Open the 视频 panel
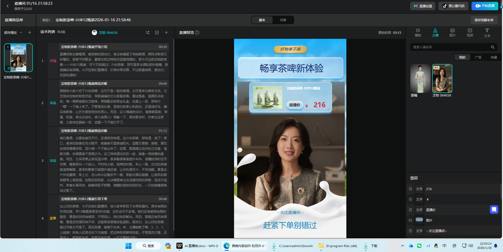Screen dimensions: 503x252 pyautogui.click(x=470, y=32)
